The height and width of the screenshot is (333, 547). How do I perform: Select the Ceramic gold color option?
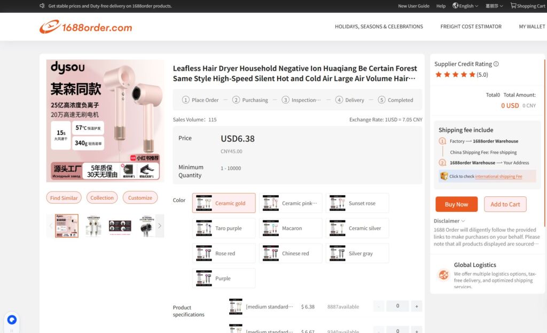pos(224,203)
